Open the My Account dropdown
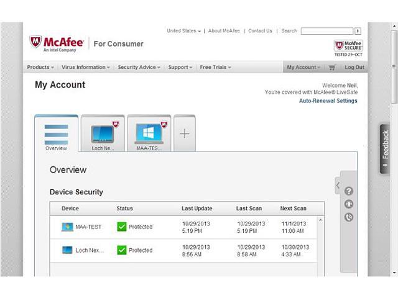 [x=303, y=67]
